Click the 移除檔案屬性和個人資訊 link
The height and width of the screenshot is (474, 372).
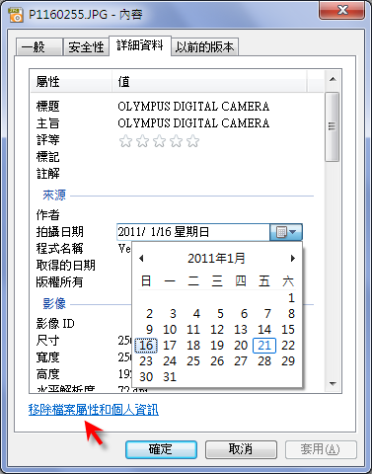point(94,410)
